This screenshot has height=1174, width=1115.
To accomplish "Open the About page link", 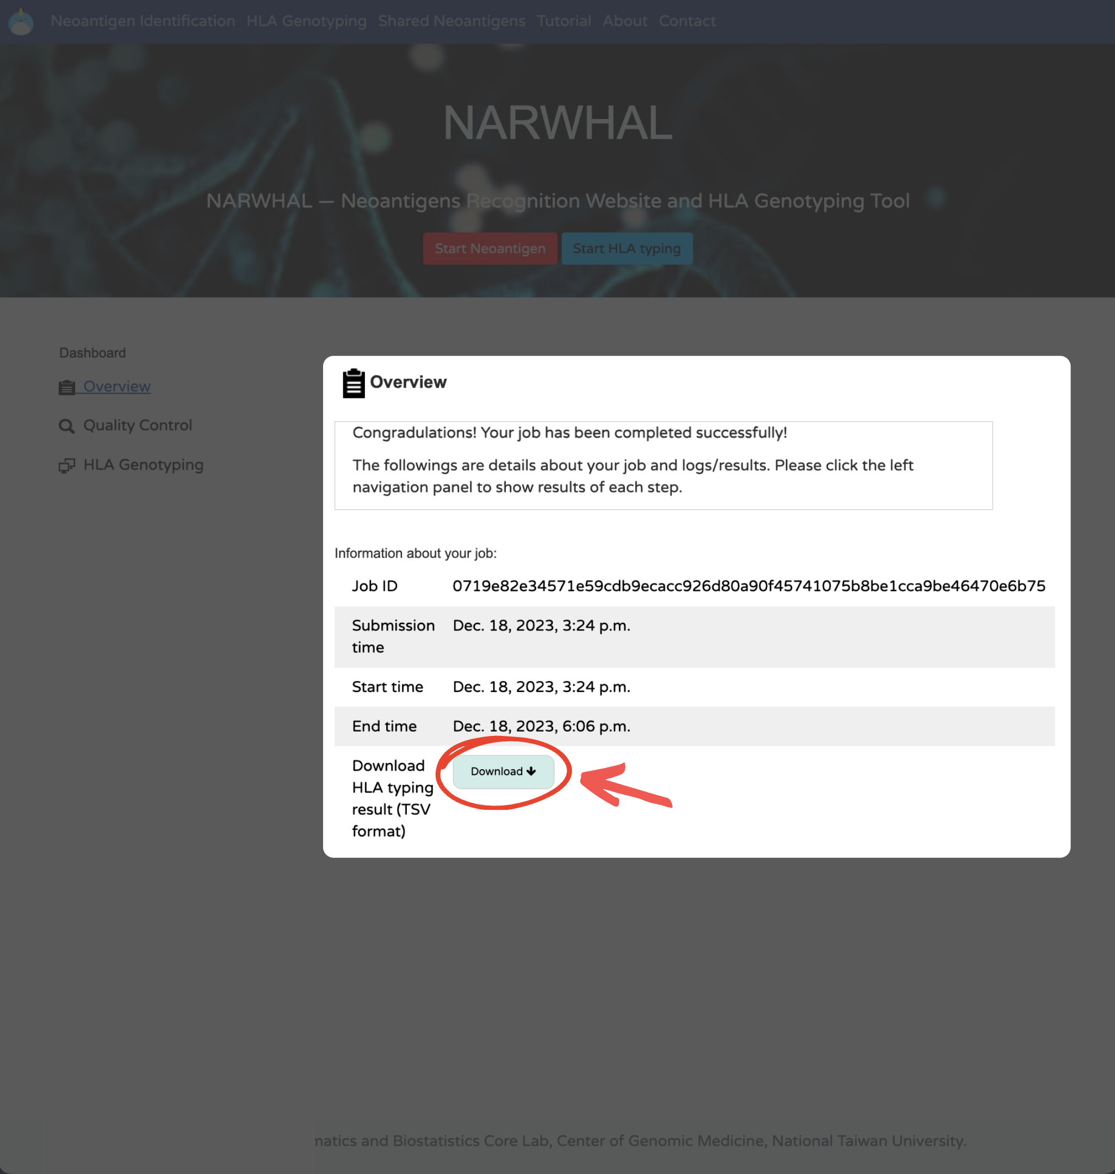I will tap(625, 21).
